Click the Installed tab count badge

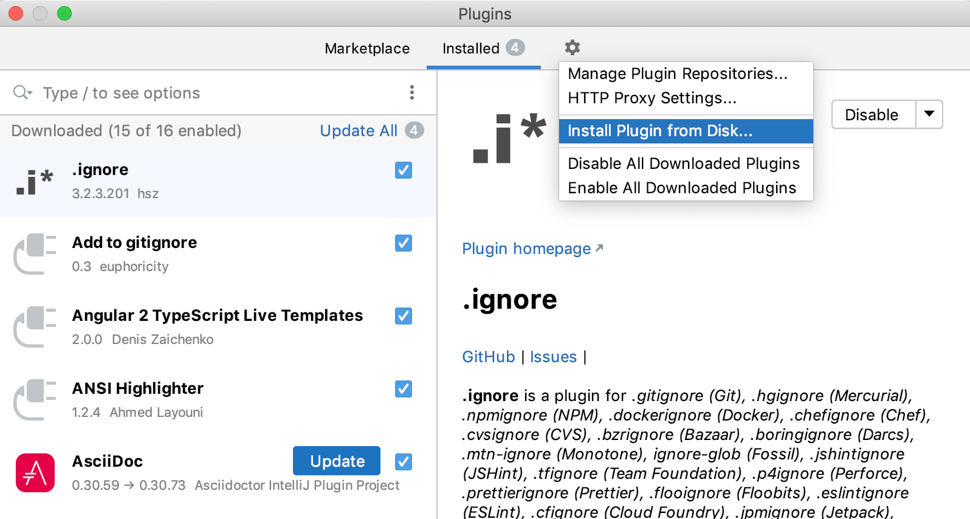515,47
